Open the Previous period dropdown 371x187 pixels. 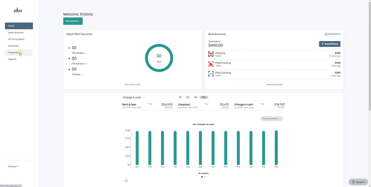[272, 118]
